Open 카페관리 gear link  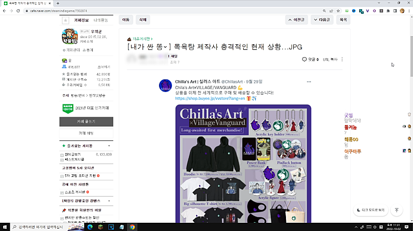click(x=71, y=50)
